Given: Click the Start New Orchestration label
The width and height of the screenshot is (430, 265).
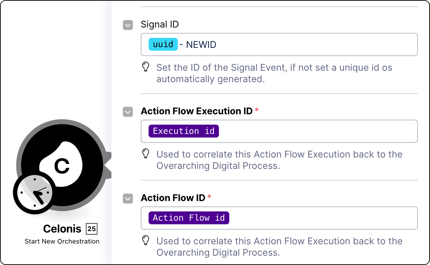Looking at the screenshot, I should click(x=62, y=241).
